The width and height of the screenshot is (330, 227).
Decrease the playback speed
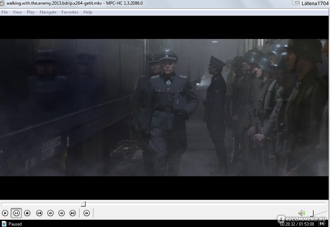[x=50, y=213]
